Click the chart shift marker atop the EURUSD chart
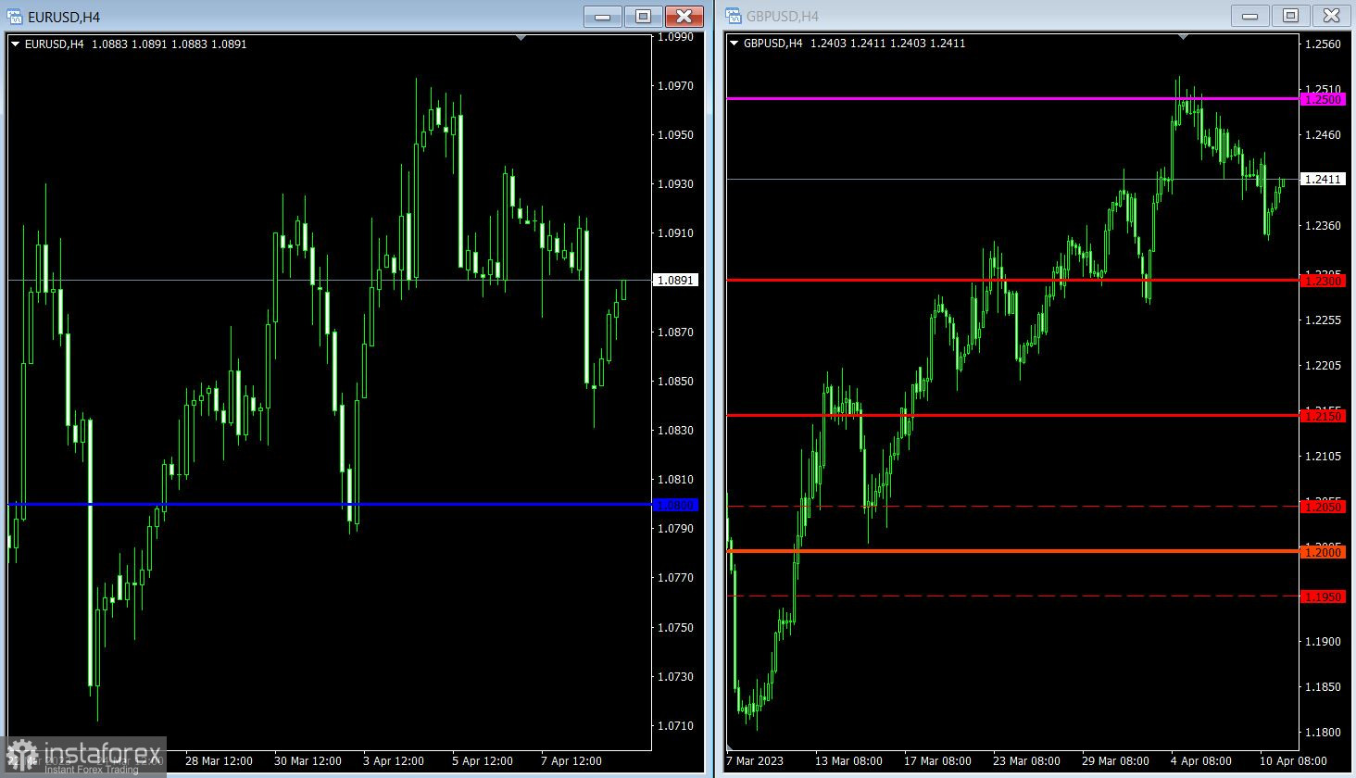The image size is (1356, 778). point(521,38)
